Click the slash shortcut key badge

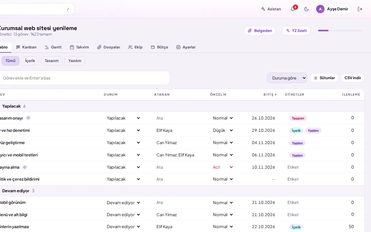(68, 9)
